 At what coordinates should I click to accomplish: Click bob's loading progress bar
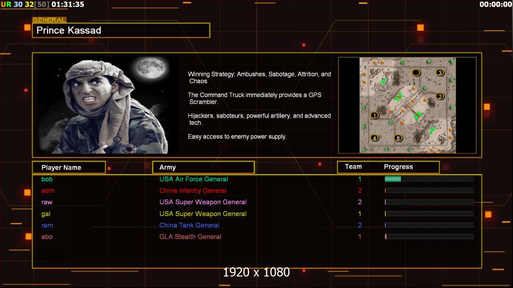[429, 179]
